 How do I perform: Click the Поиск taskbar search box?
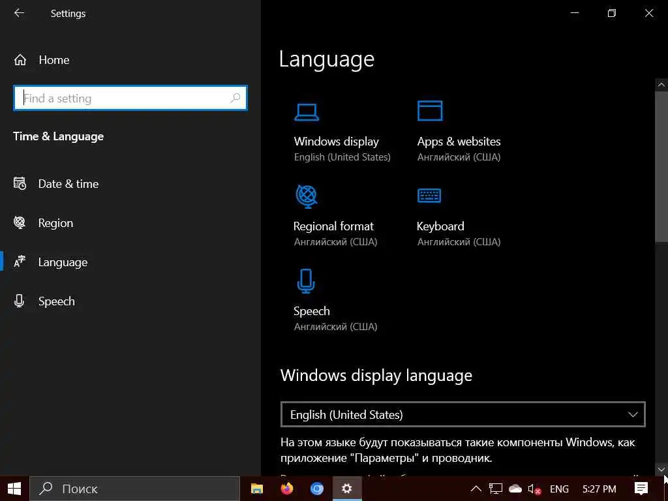point(134,489)
